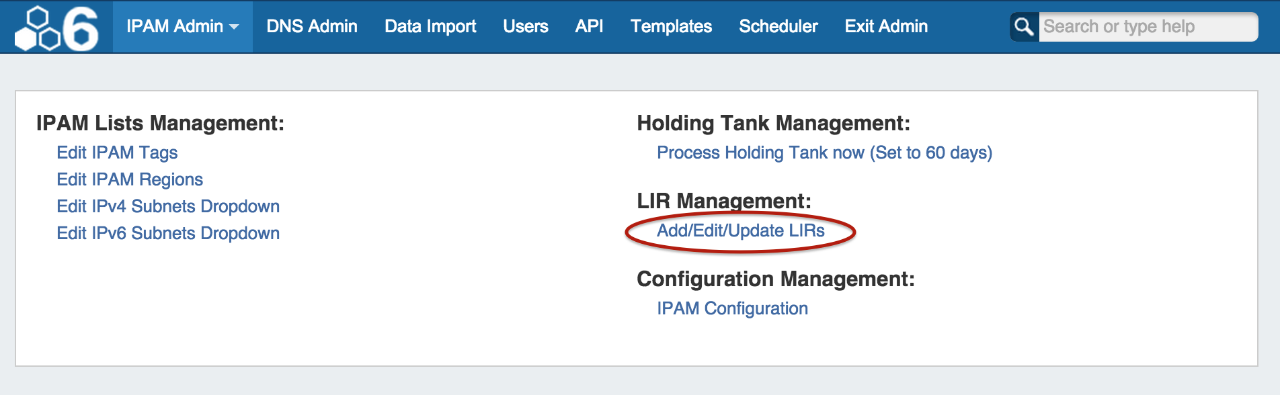Open the API menu item
The width and height of the screenshot is (1280, 395).
(589, 26)
